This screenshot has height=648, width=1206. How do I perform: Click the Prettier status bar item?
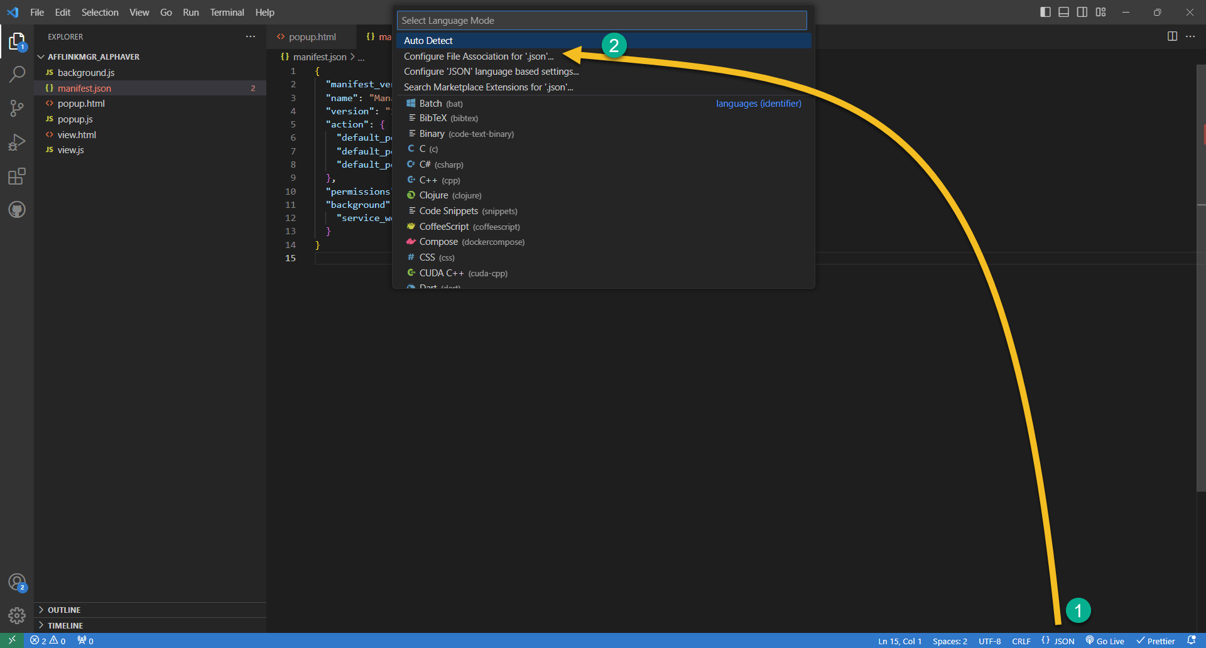pos(1155,640)
